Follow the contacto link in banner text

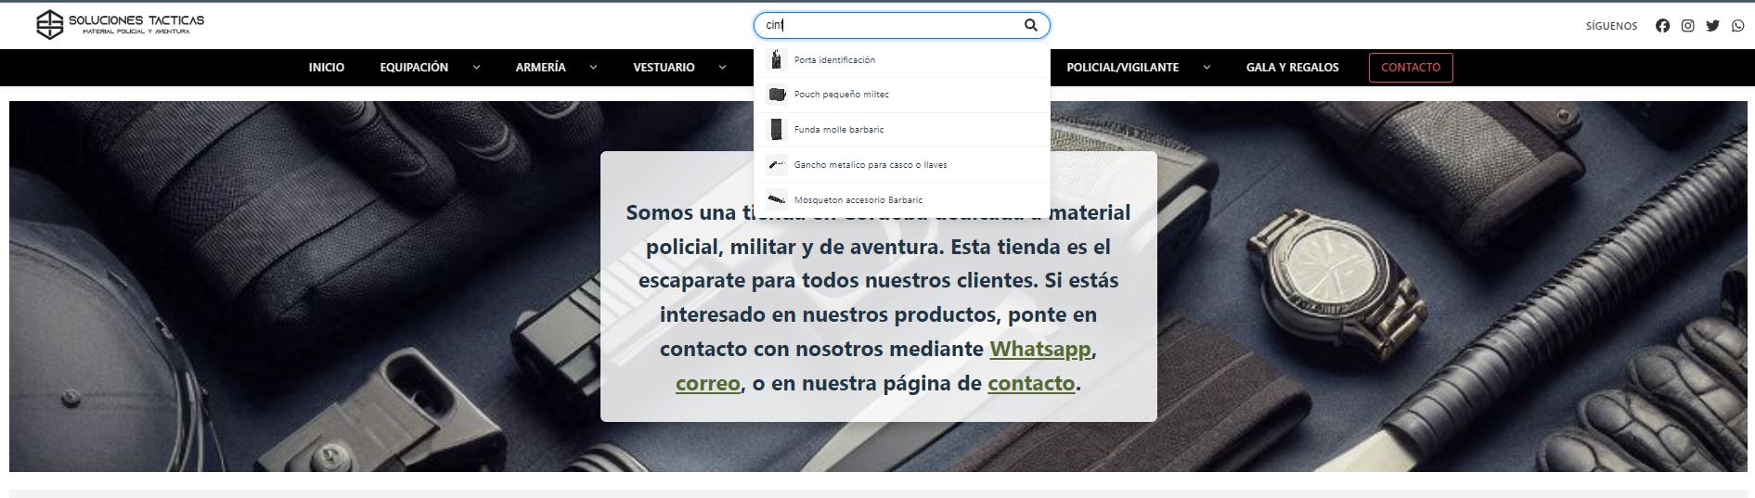click(1031, 383)
